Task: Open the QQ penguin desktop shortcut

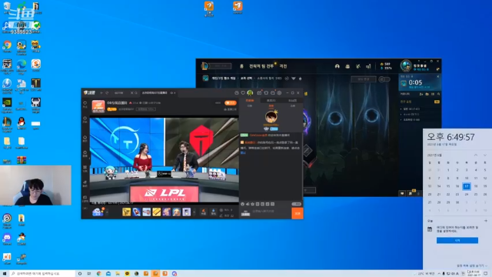Action: 22,122
